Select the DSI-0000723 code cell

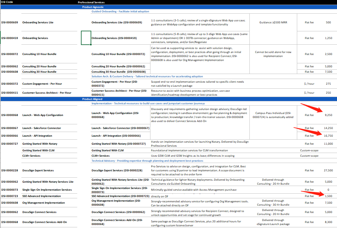tap(10, 196)
